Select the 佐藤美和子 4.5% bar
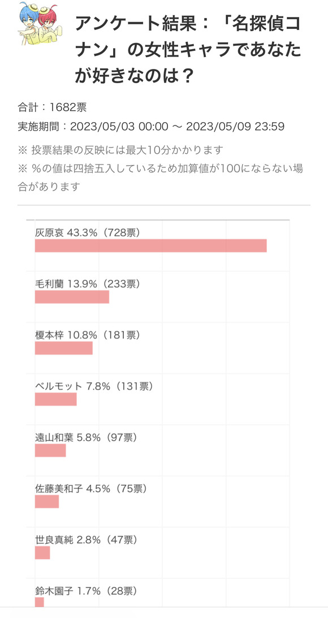Screen dimensions: 328x618 46,502
